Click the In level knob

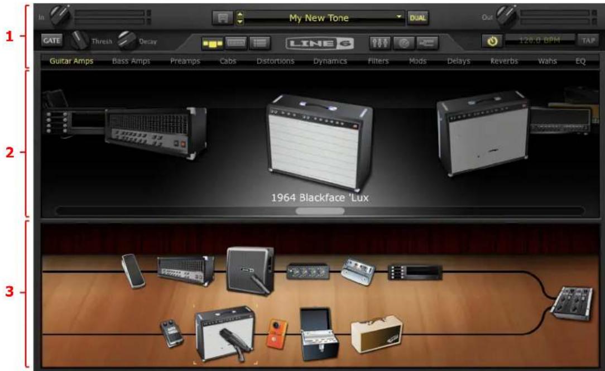[x=60, y=16]
